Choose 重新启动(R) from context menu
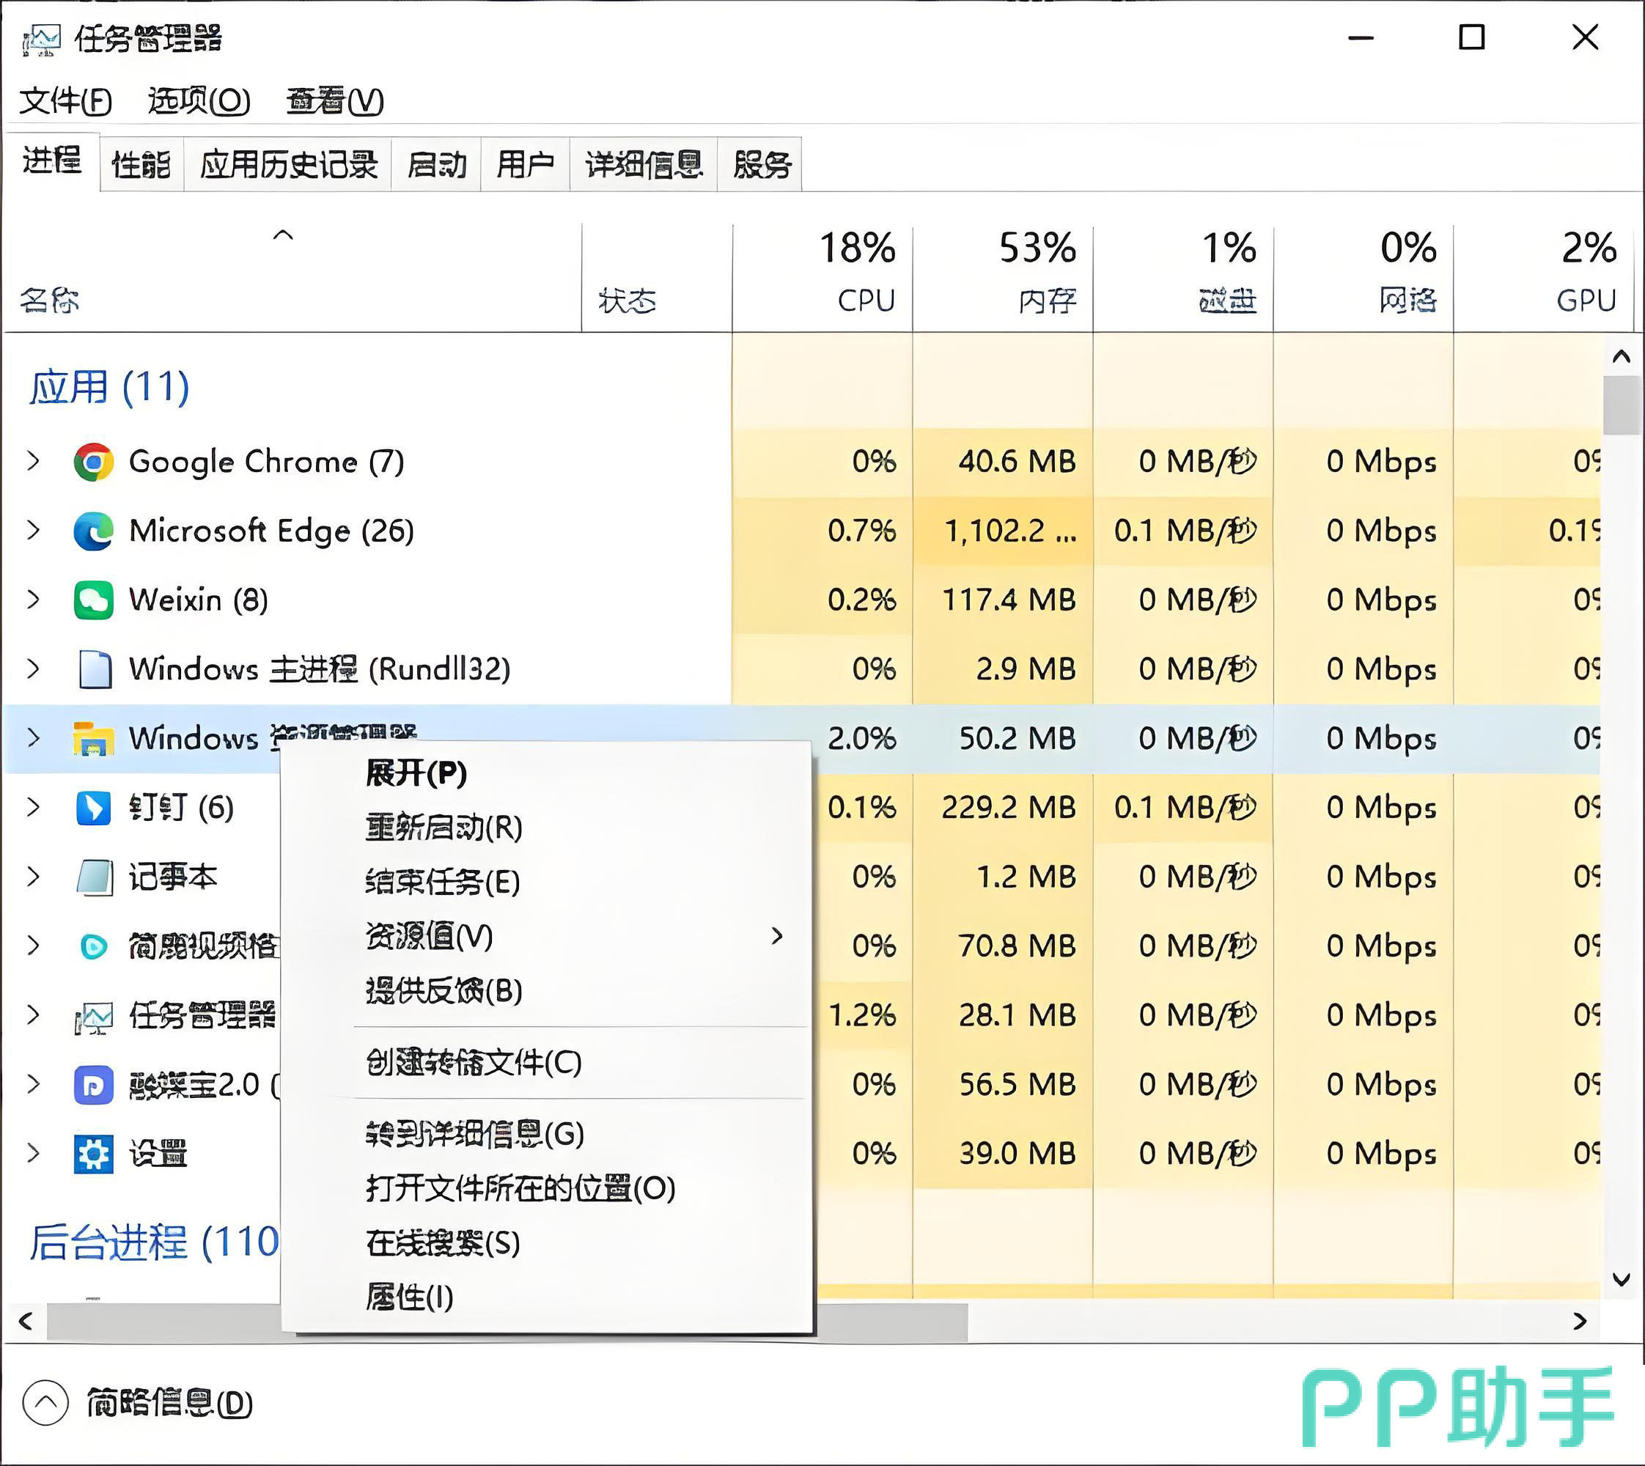Screen dimensions: 1645x1466 pyautogui.click(x=444, y=828)
